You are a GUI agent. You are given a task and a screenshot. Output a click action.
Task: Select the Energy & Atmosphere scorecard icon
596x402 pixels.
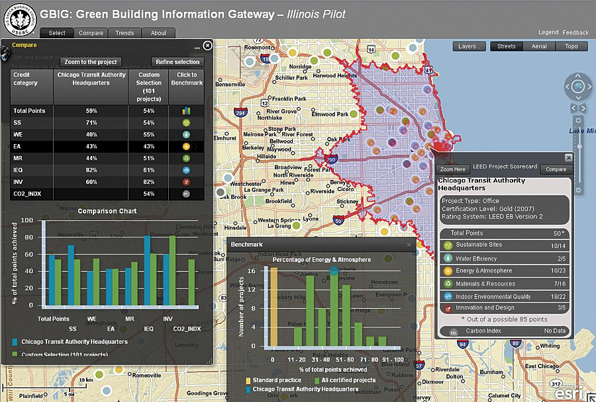tap(448, 271)
